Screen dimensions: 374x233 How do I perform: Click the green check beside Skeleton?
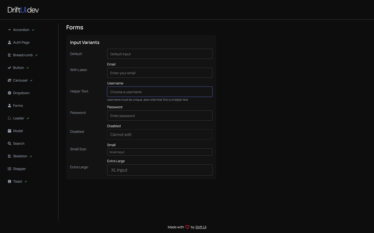(31, 156)
